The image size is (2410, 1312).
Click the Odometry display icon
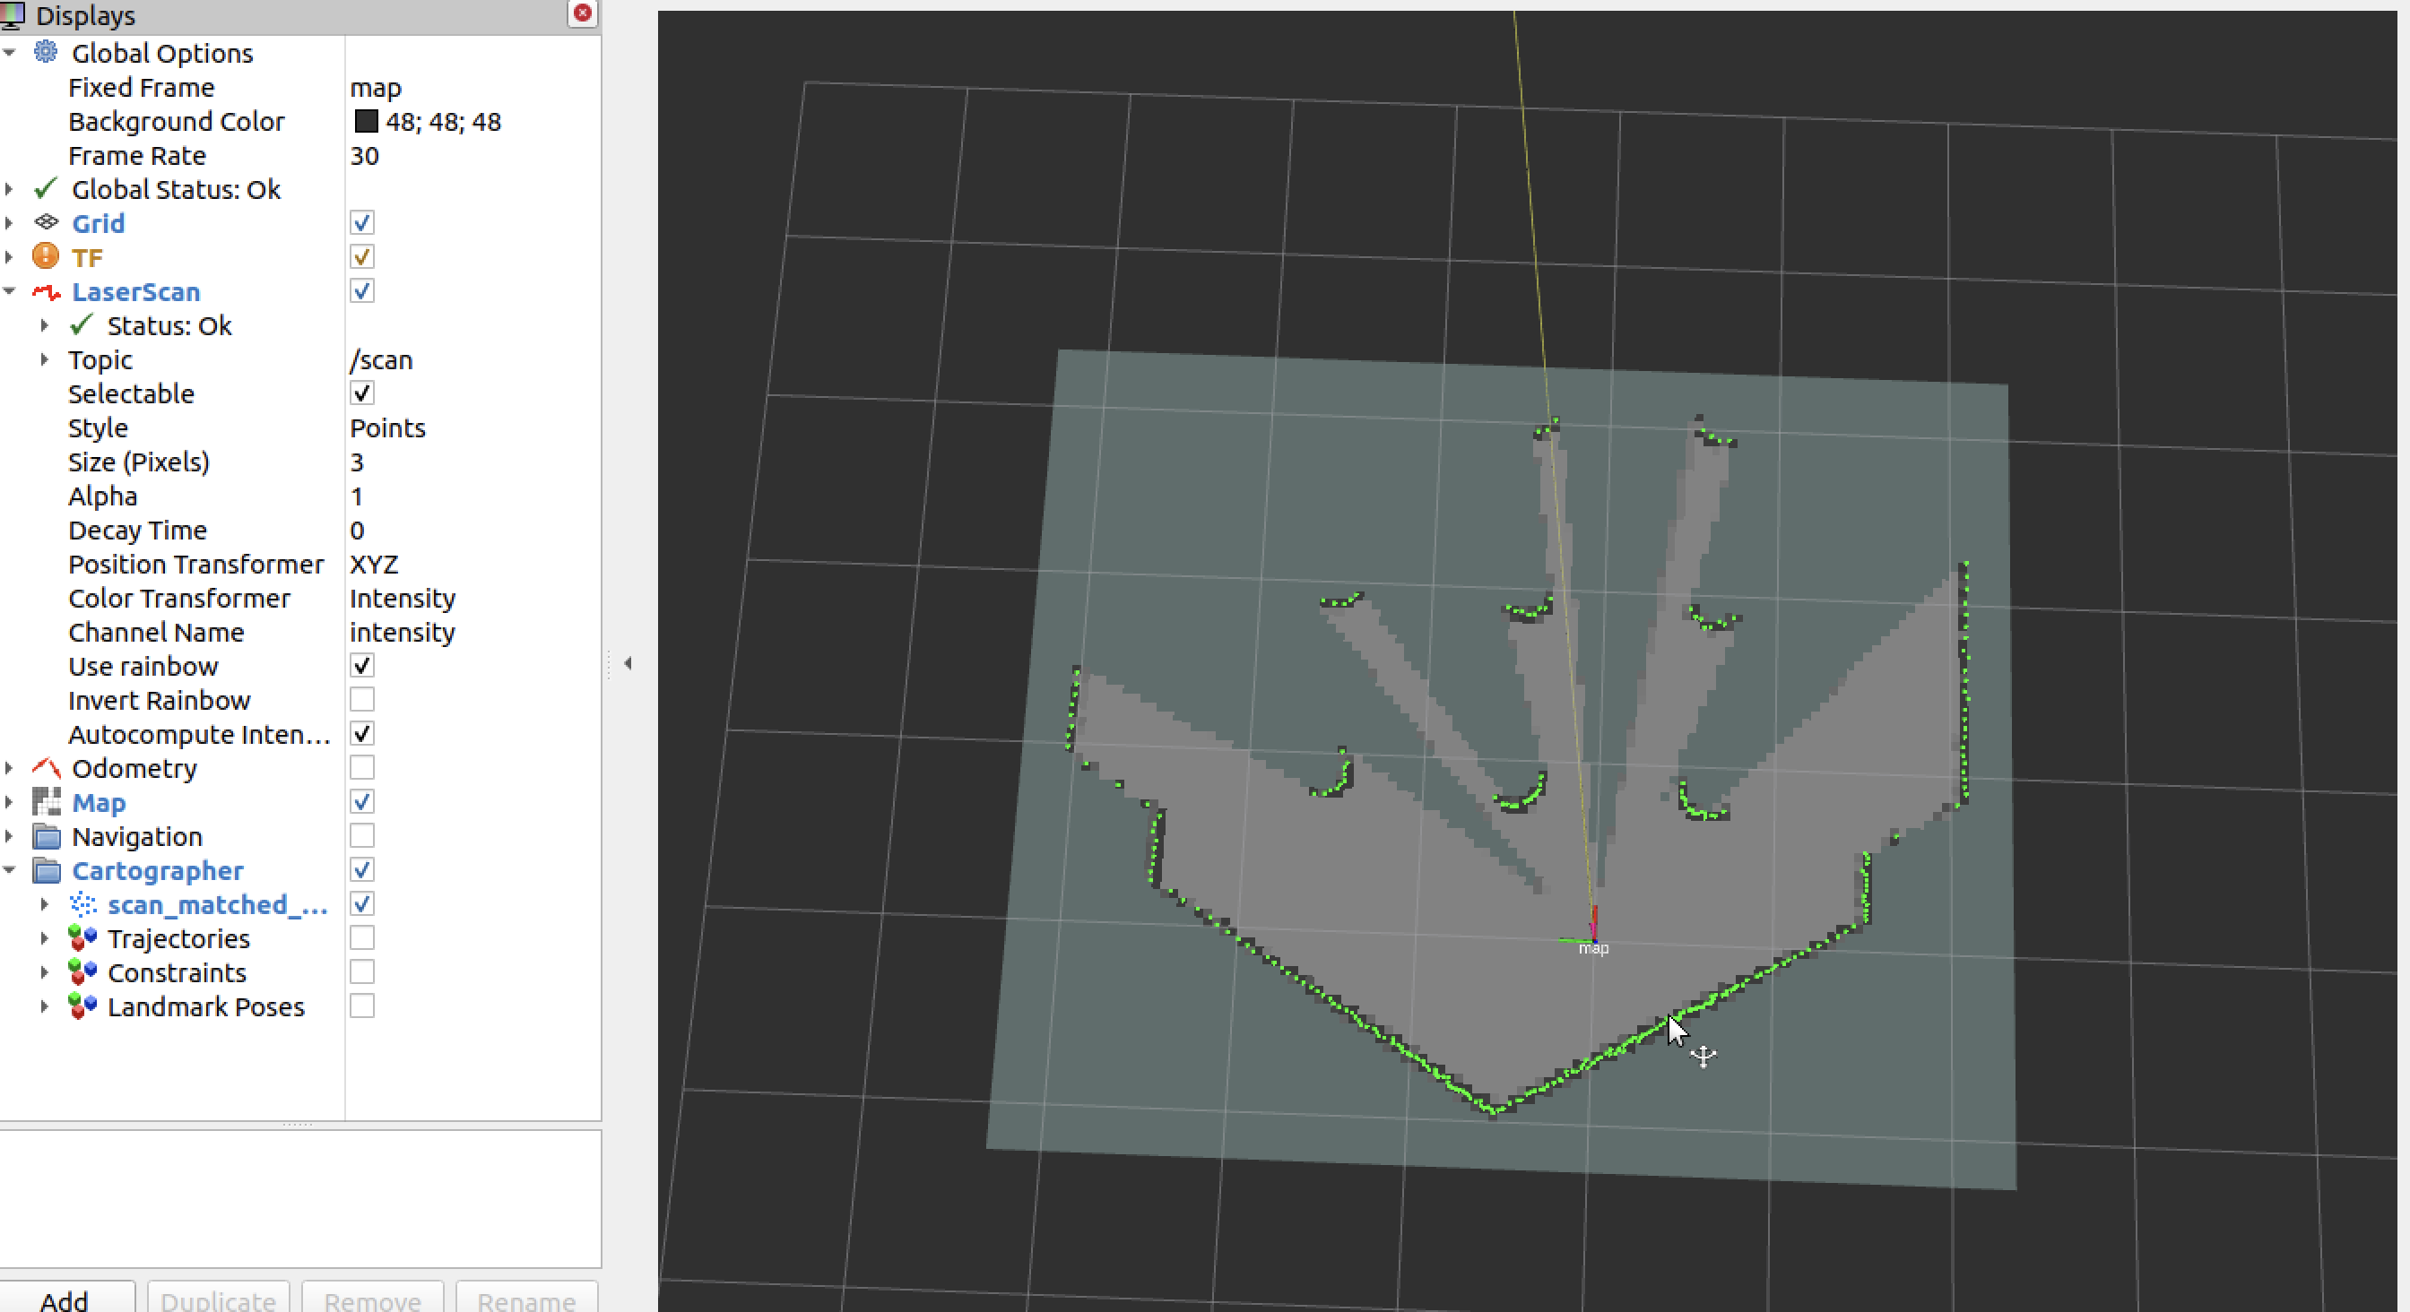click(x=46, y=768)
